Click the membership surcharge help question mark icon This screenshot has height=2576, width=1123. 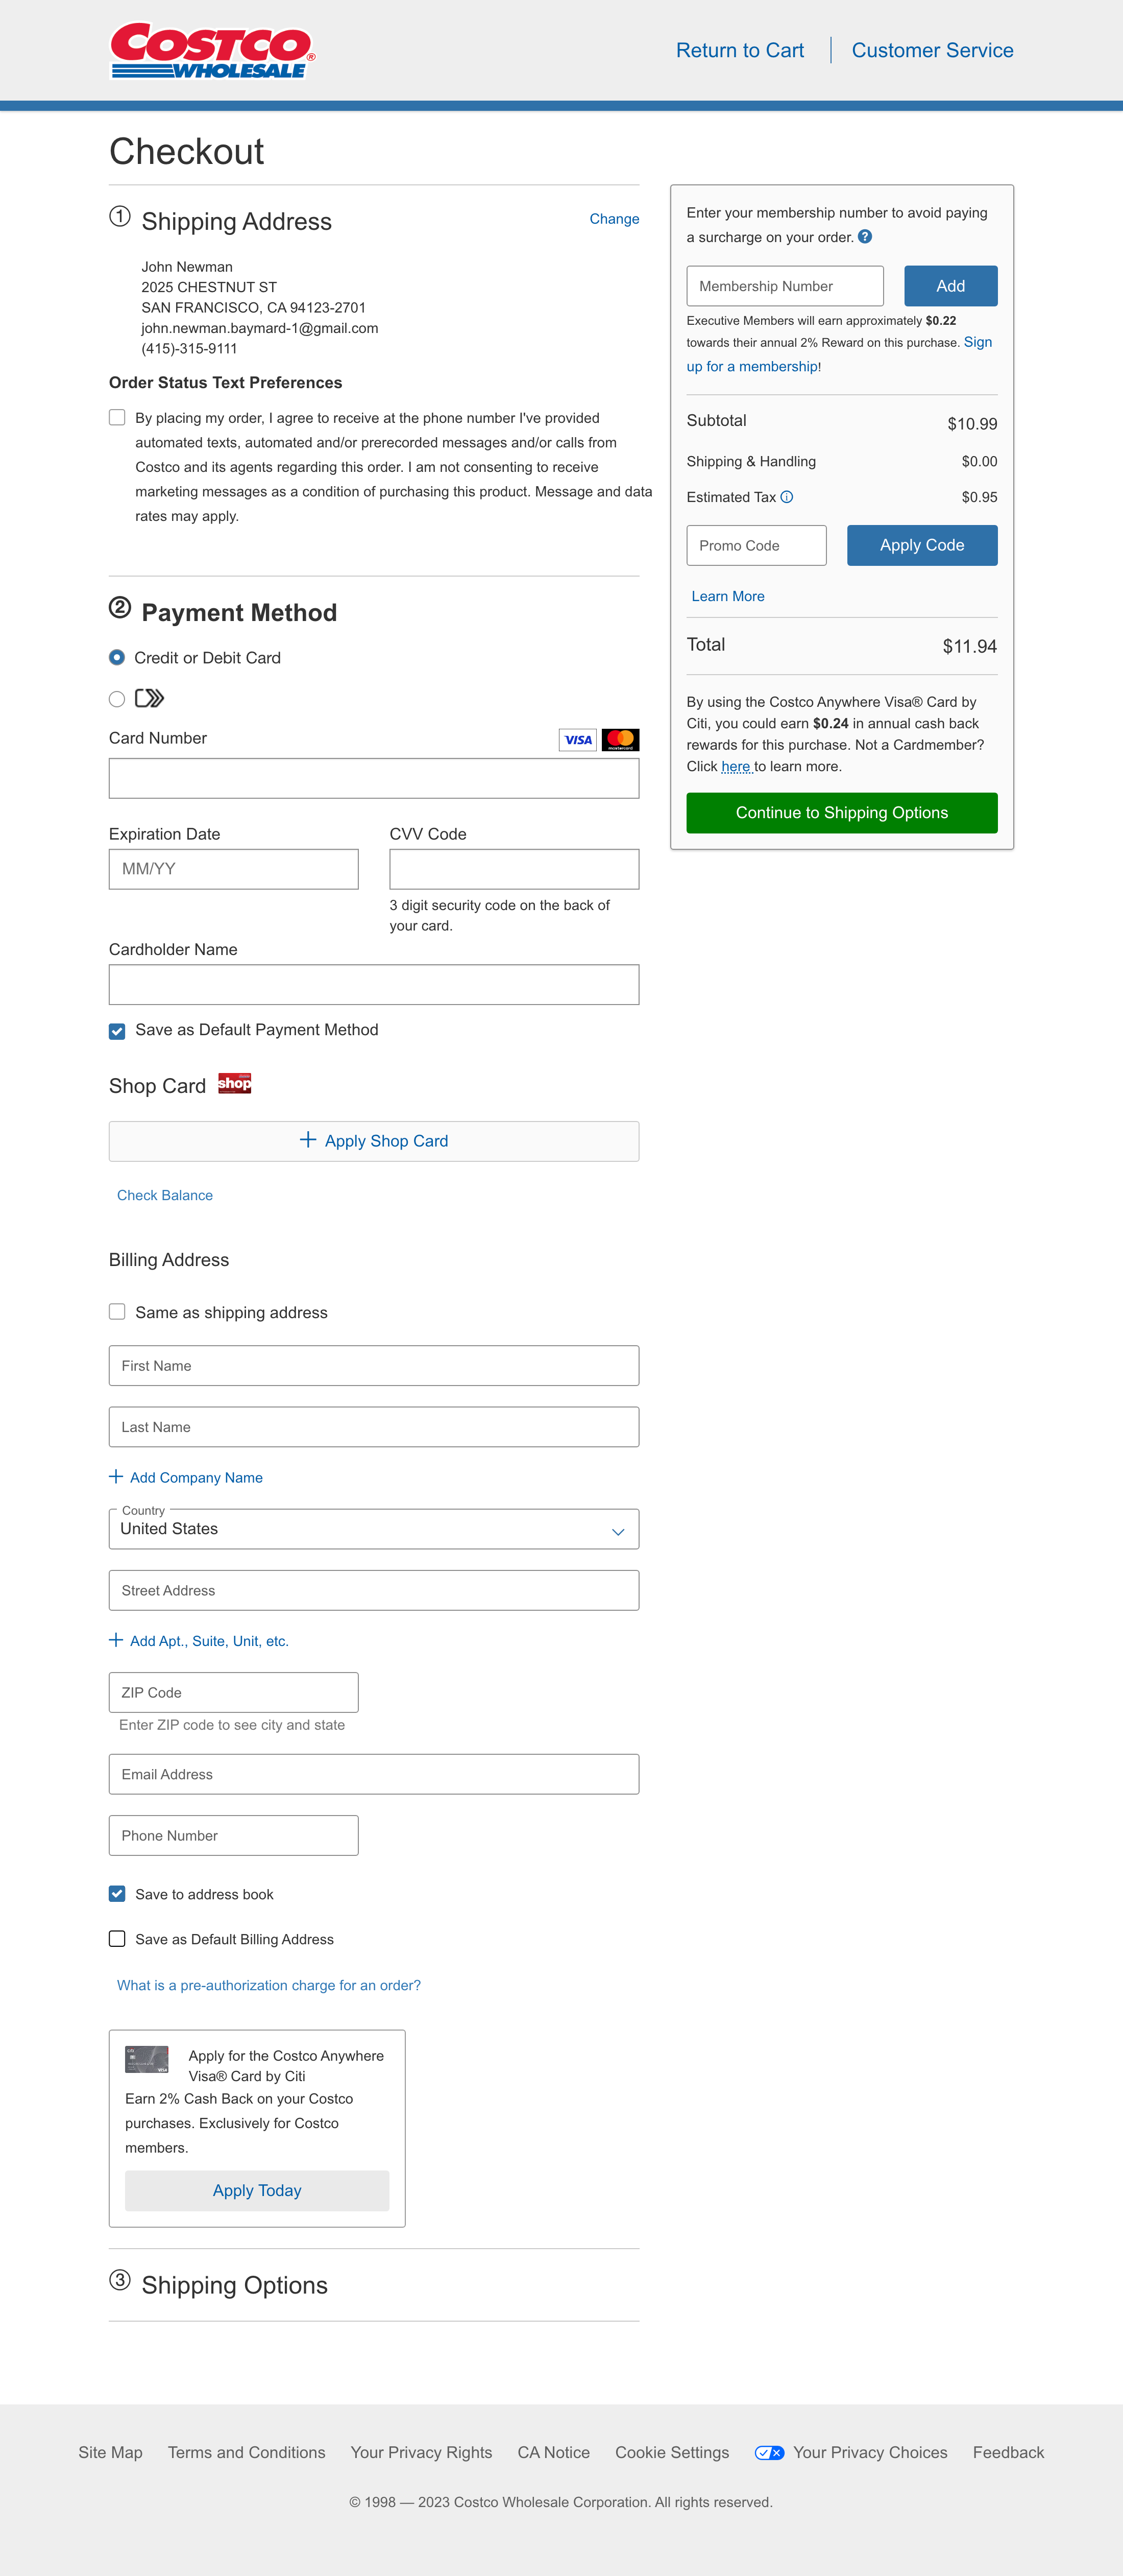pyautogui.click(x=866, y=236)
